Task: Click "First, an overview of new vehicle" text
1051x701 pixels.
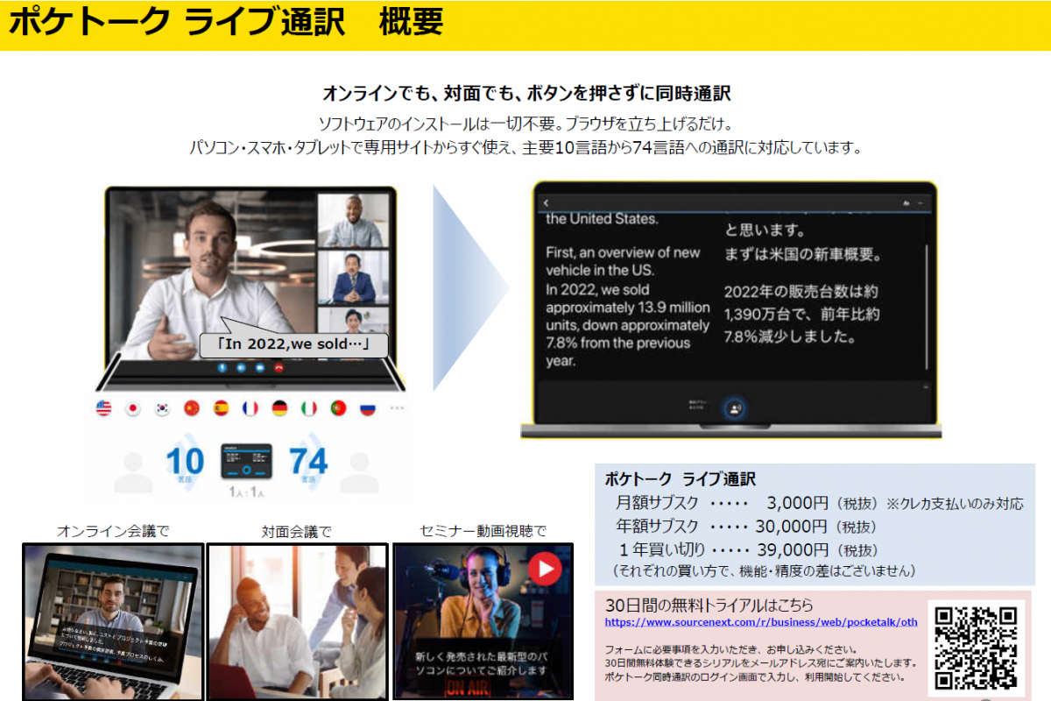Action: click(x=623, y=261)
